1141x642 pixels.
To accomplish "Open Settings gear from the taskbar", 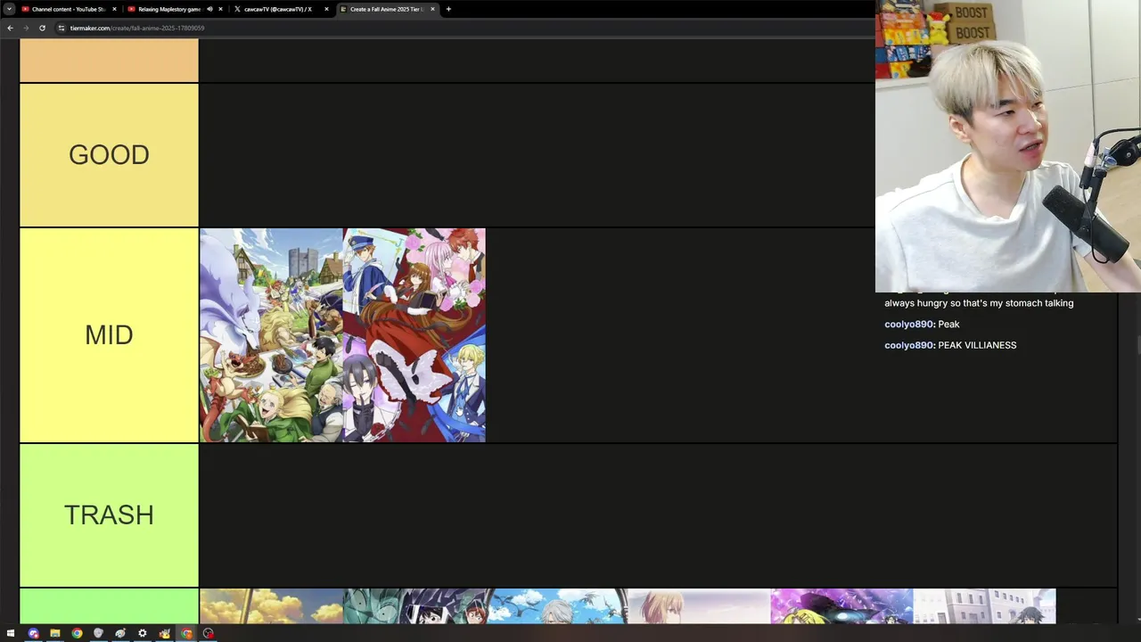I will [x=142, y=634].
